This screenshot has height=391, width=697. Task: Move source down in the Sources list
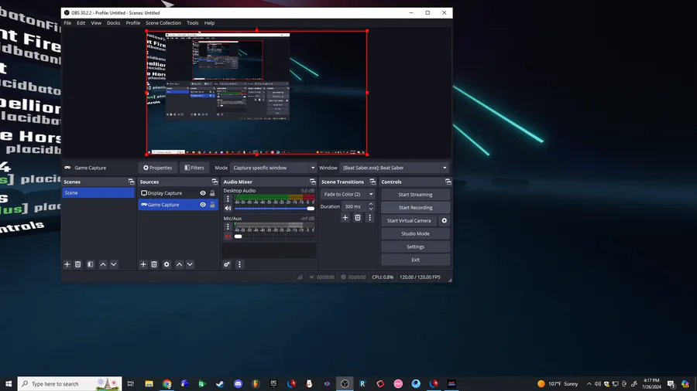click(190, 264)
